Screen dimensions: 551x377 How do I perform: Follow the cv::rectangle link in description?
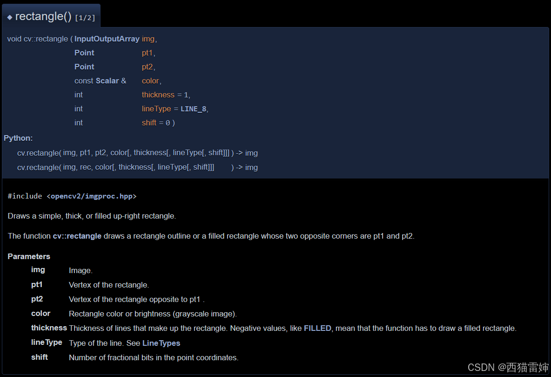[x=77, y=236]
